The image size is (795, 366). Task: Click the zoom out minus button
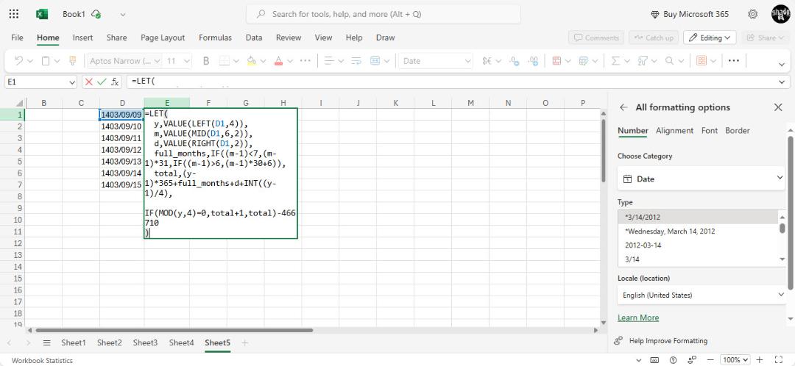pos(710,360)
